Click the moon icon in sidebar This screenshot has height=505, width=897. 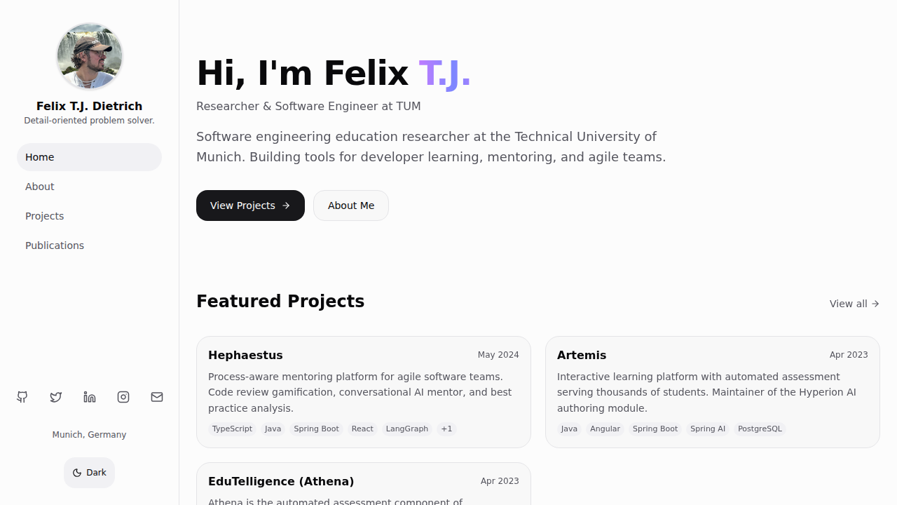(x=77, y=473)
